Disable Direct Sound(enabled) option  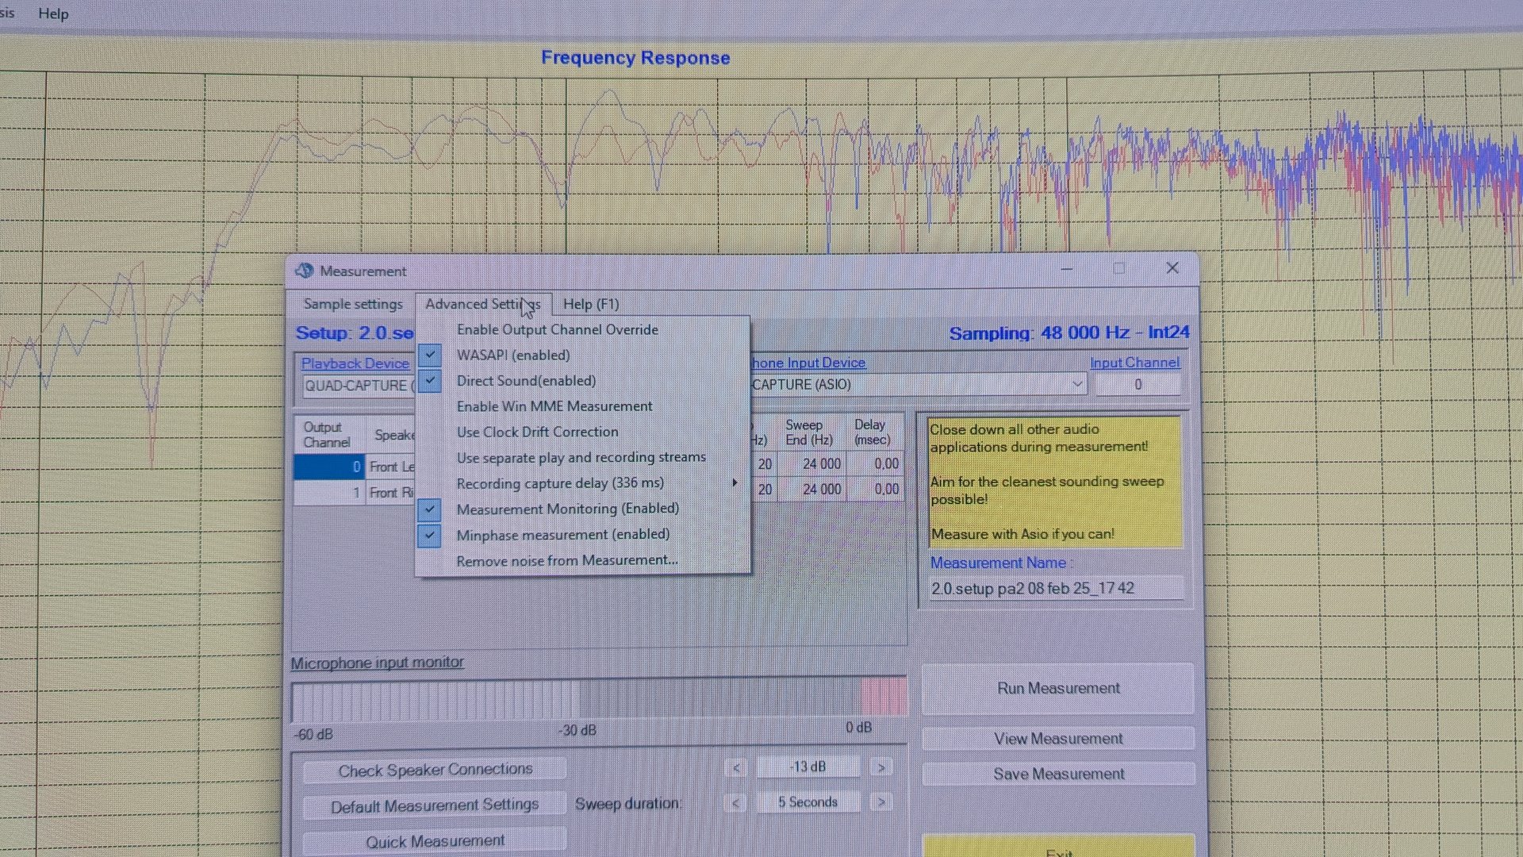tap(526, 381)
